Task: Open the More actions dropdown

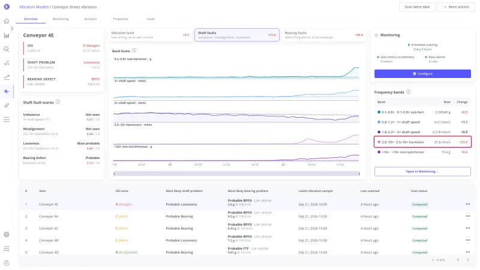Action: (456, 7)
